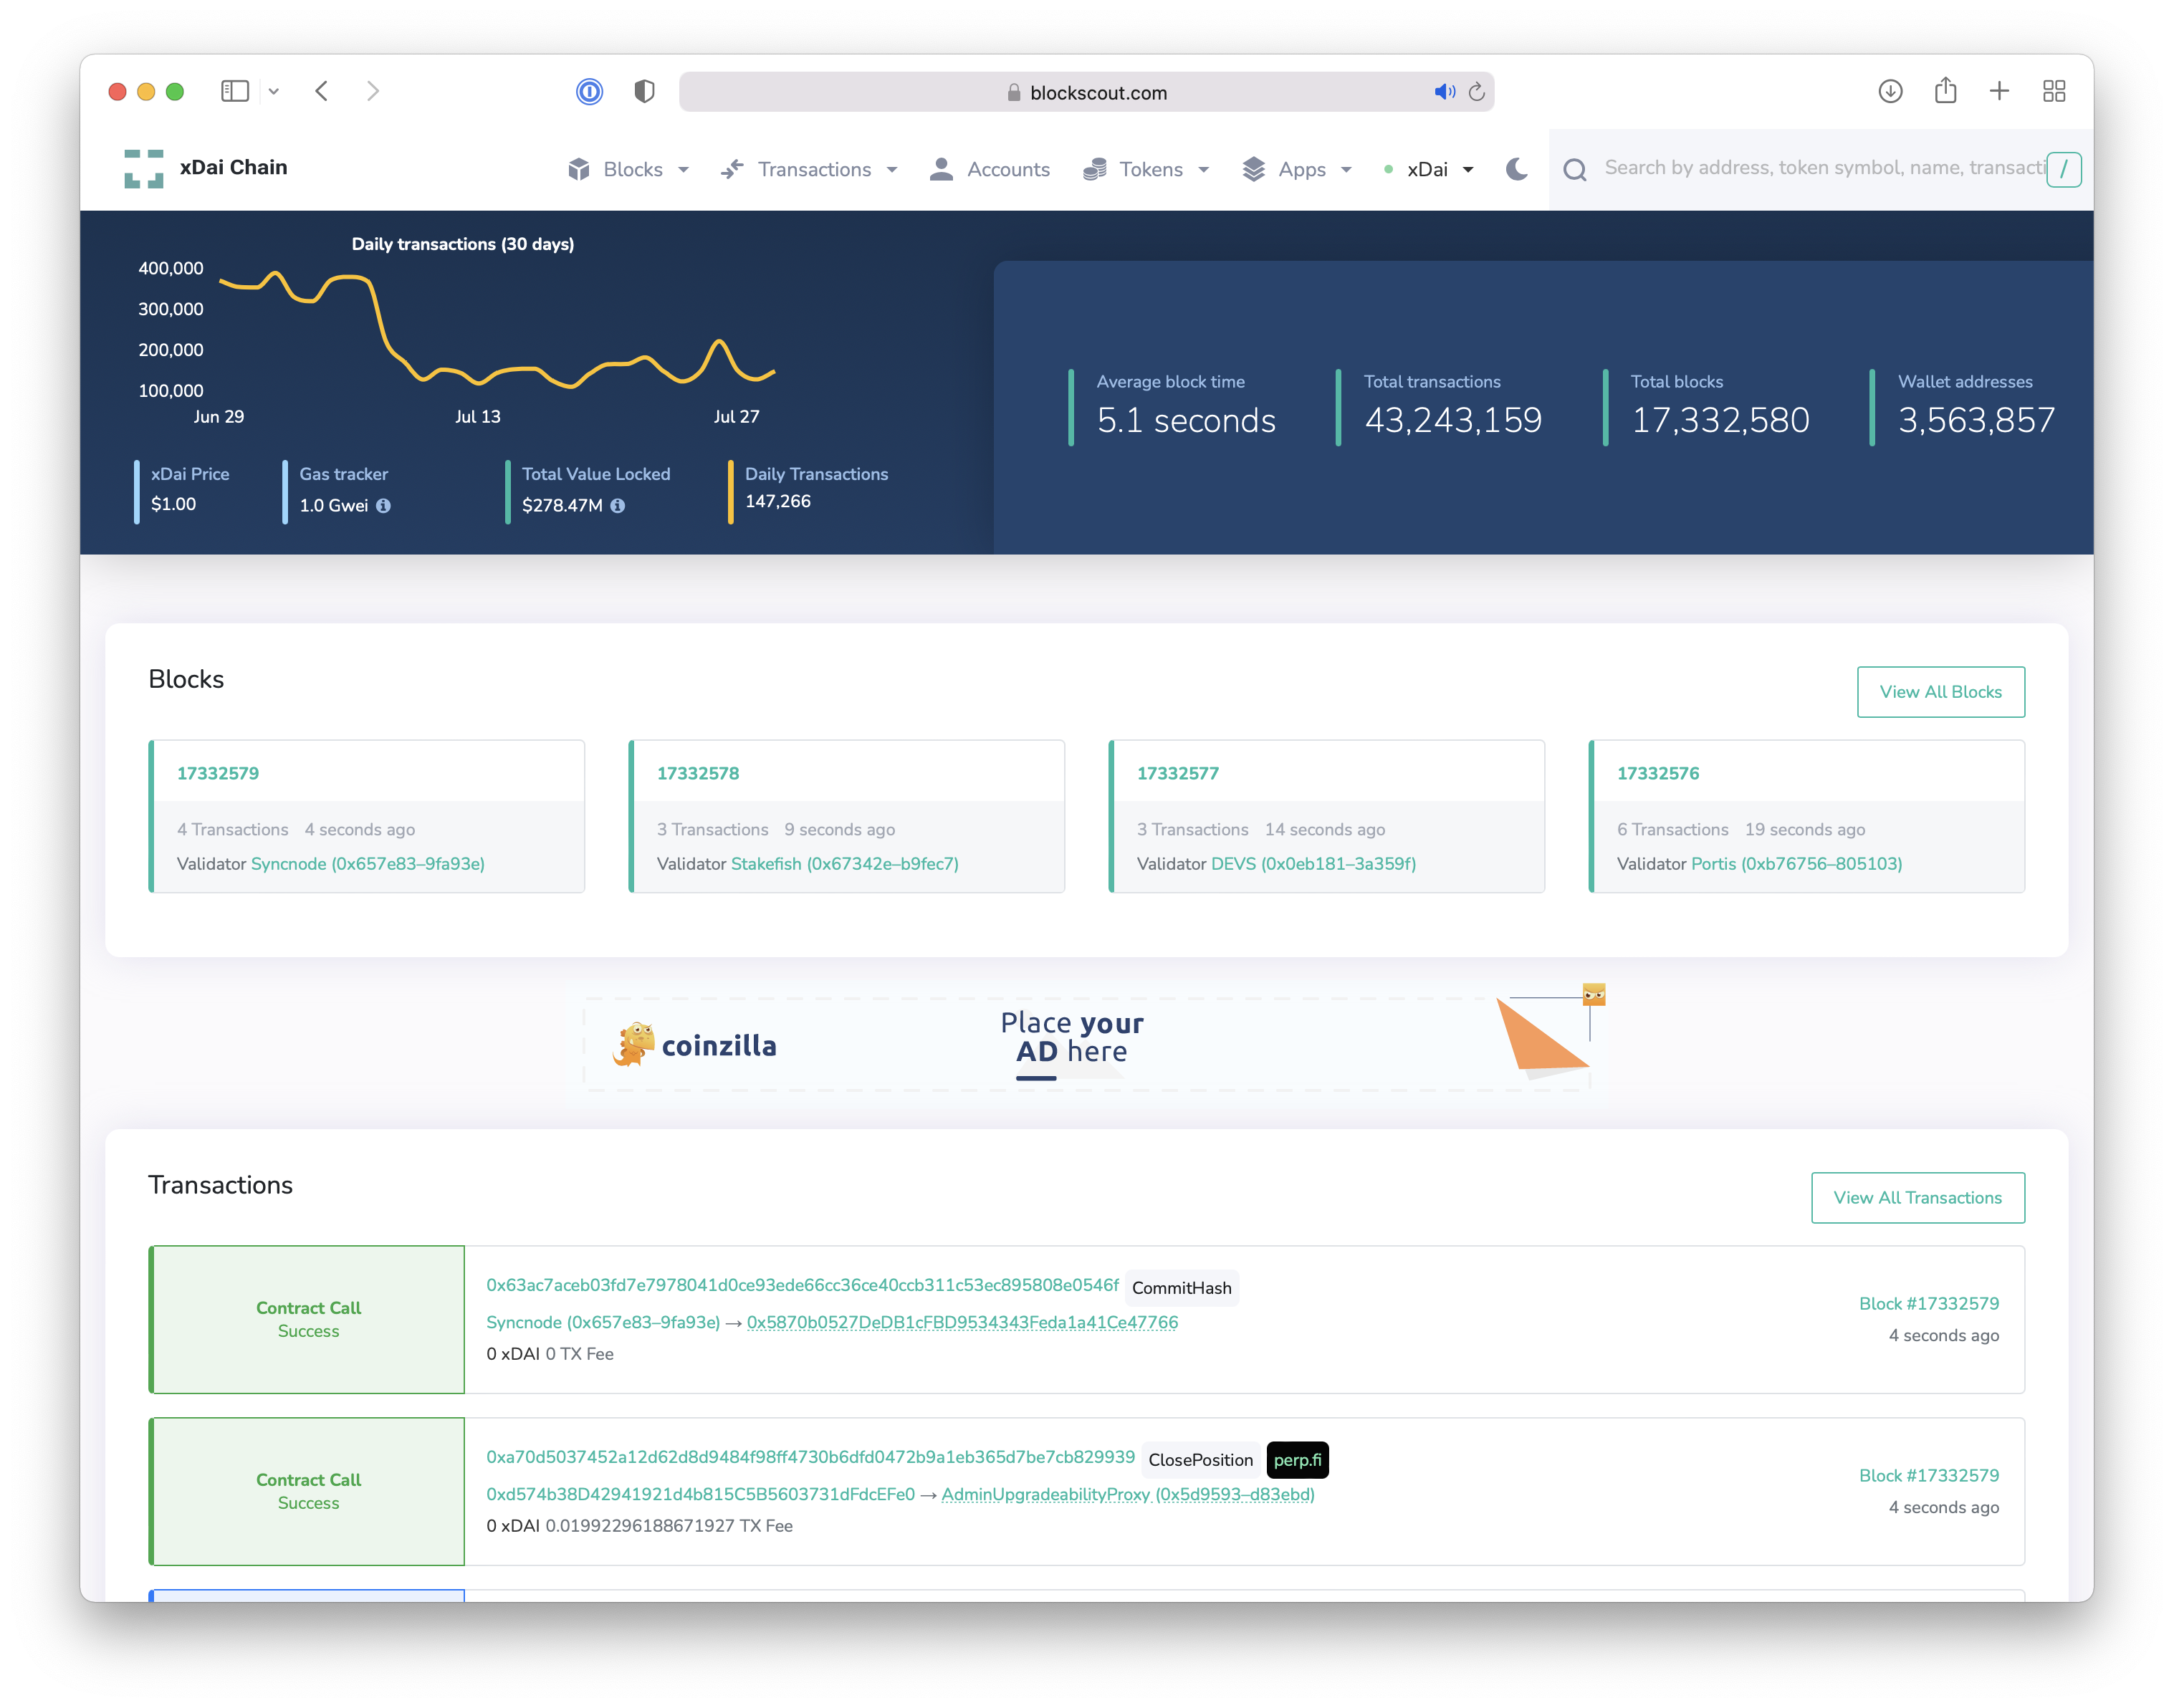Open Safari downloads icon
2174x1708 pixels.
tap(1889, 92)
